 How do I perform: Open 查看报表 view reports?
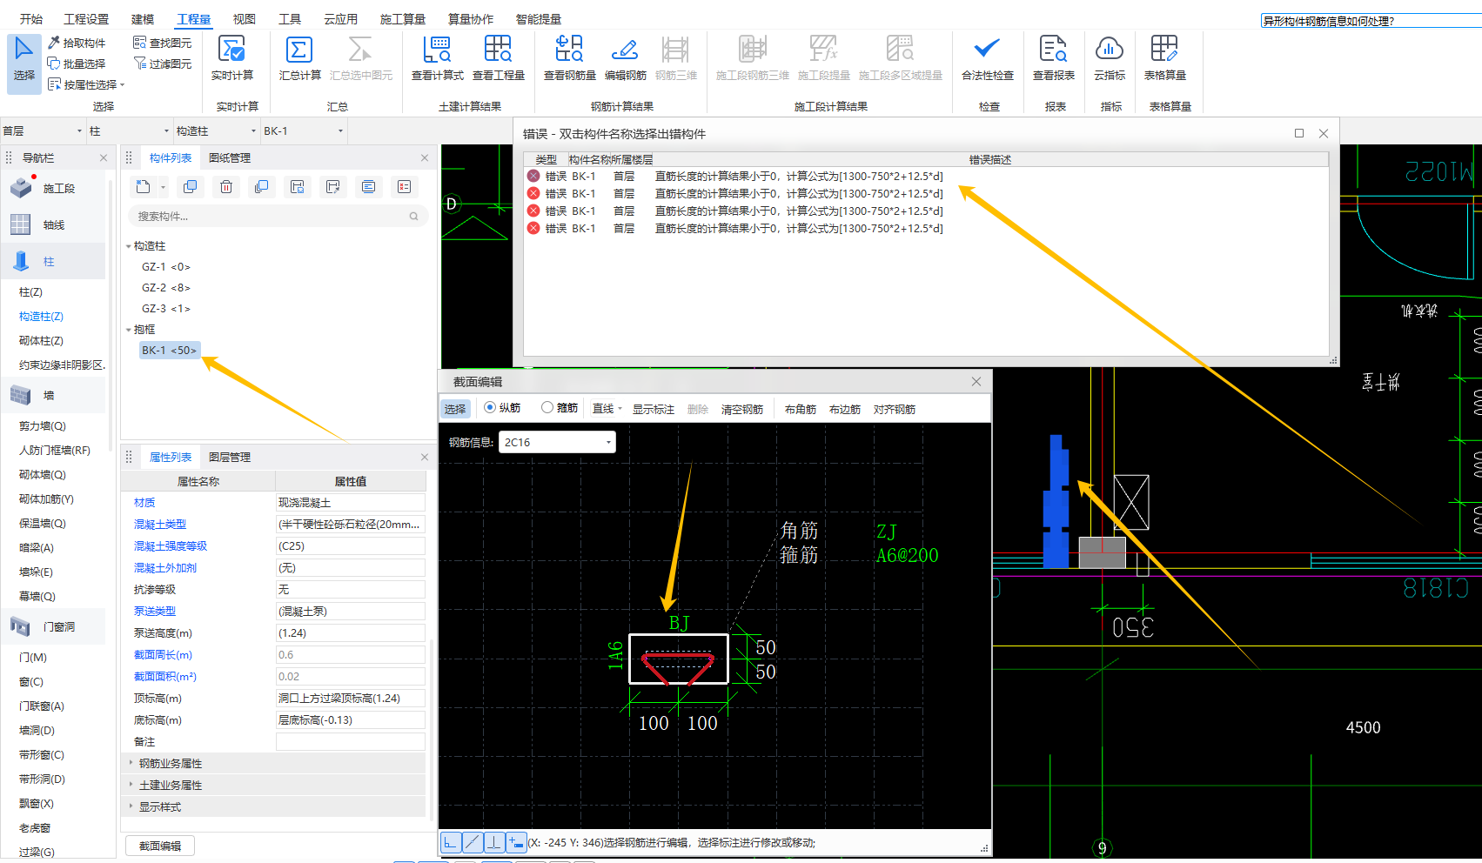pyautogui.click(x=1054, y=58)
